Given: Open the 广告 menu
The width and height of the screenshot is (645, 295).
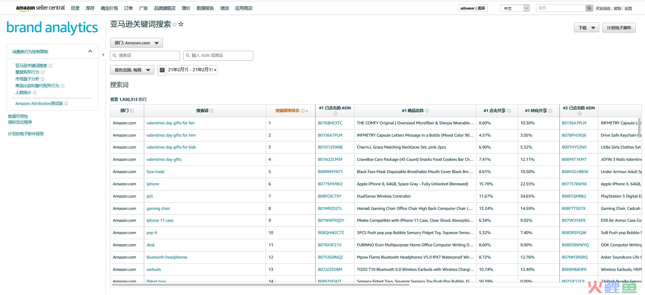Looking at the screenshot, I should (x=143, y=8).
